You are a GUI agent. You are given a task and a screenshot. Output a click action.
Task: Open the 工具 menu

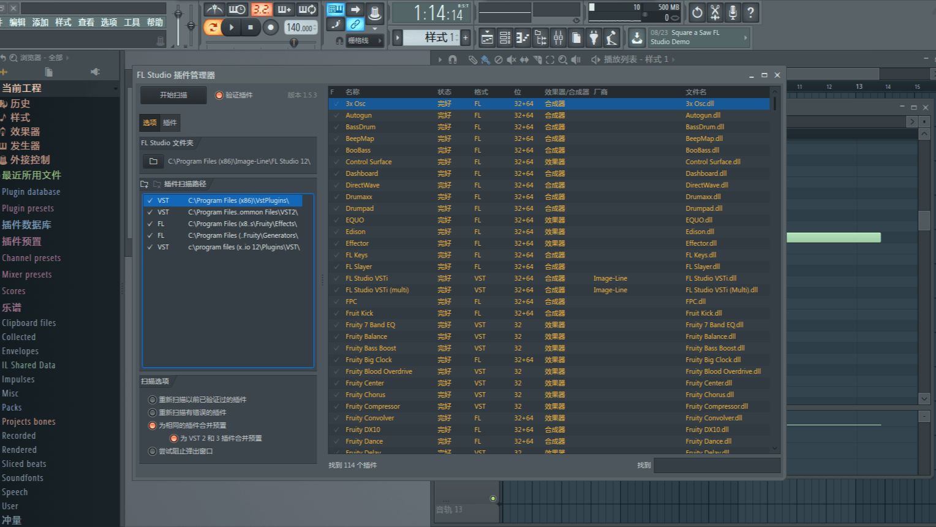click(132, 22)
